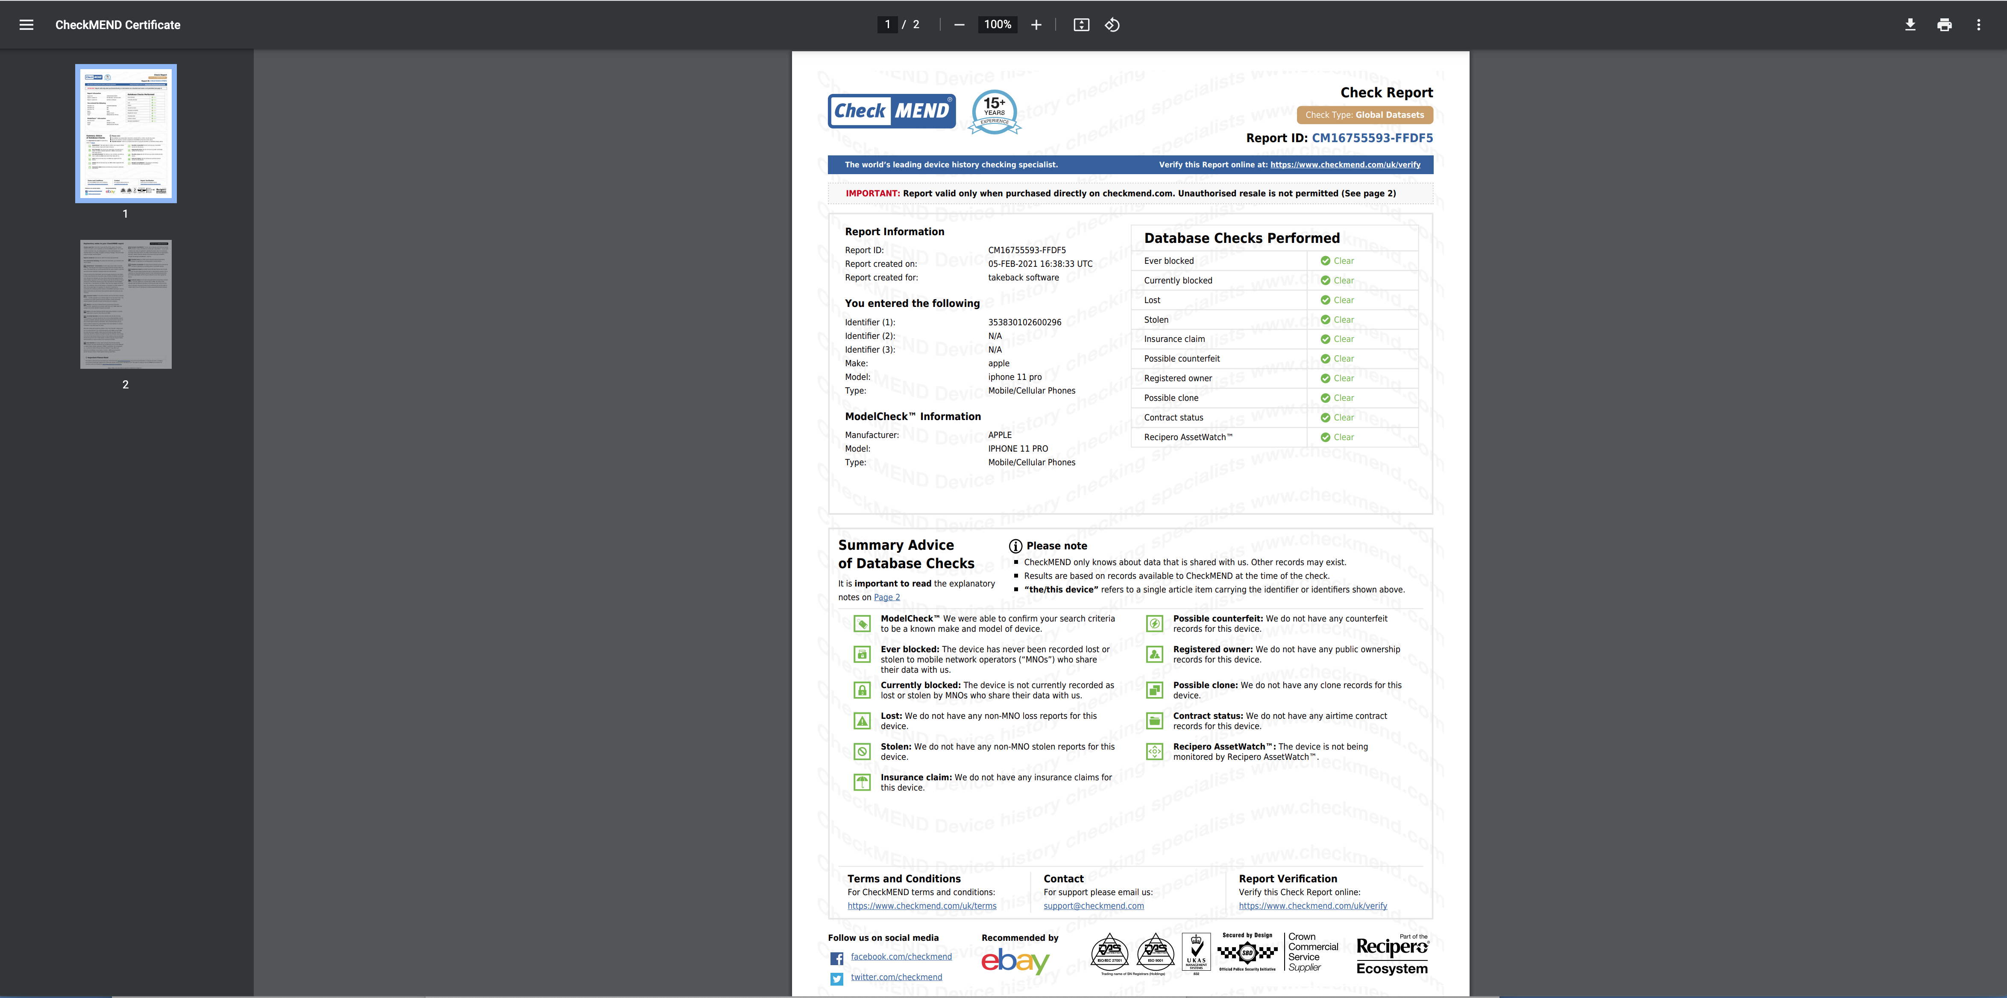Click the CheckMEND Certificate document title
This screenshot has width=2007, height=998.
117,25
